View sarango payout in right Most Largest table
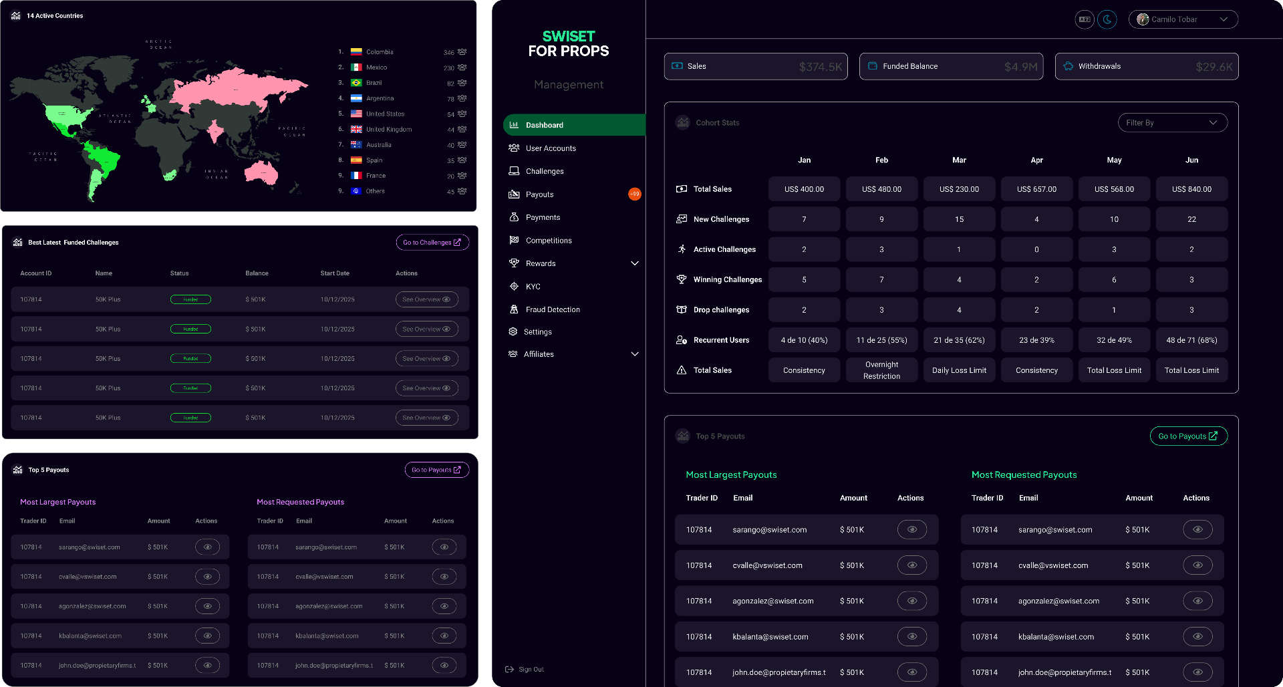Viewport: 1283px width, 687px height. point(911,529)
